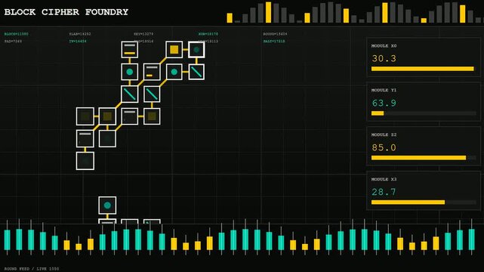The width and height of the screenshot is (484, 272).
Task: Open the MODULE Z2 panel
Action: [x=423, y=146]
